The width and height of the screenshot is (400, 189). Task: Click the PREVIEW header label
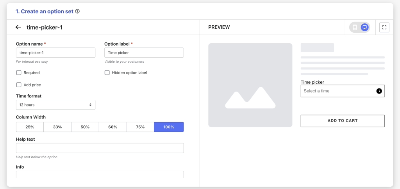[x=219, y=27]
